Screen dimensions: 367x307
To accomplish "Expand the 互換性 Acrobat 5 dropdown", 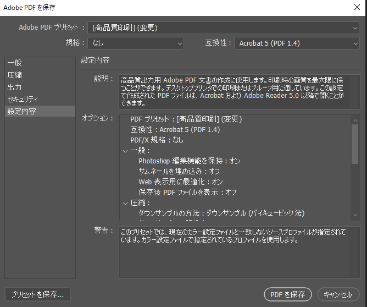I will (x=297, y=43).
